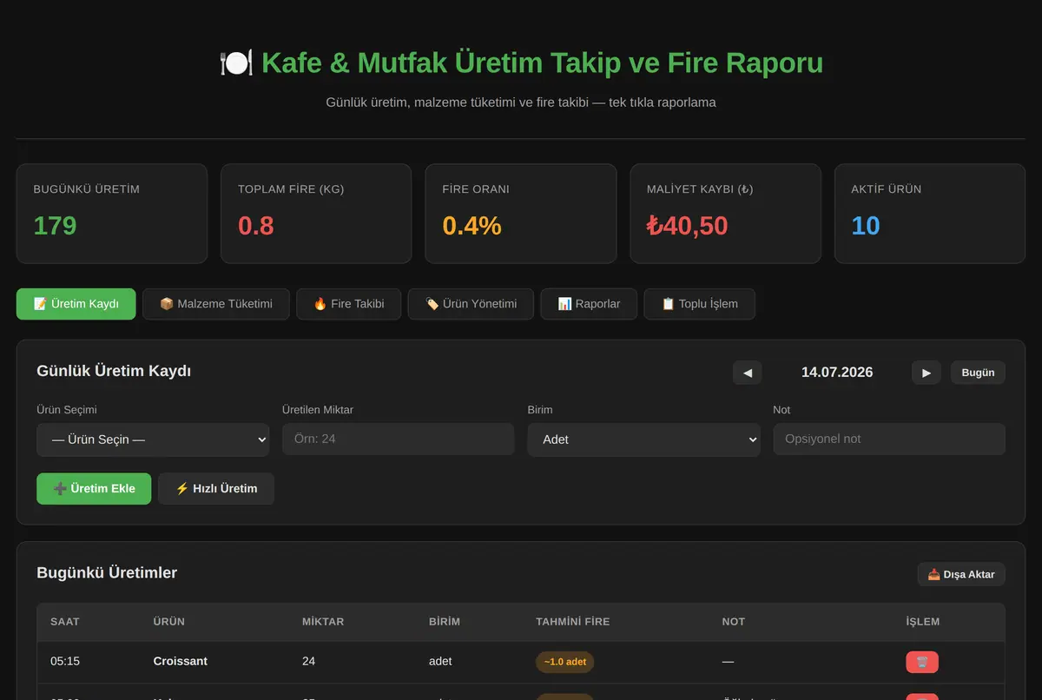Click the 05:15 time cell
Viewport: 1042px width, 700px height.
coord(65,661)
